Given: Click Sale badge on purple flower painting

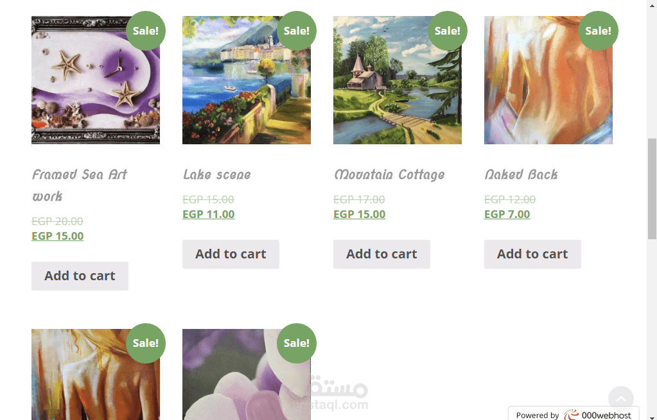Looking at the screenshot, I should (x=296, y=343).
